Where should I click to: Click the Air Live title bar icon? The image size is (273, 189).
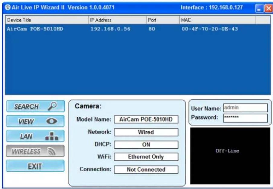[x=8, y=7]
